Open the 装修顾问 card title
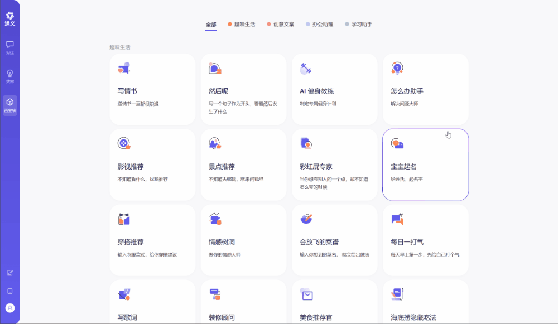This screenshot has height=324, width=558. point(222,317)
